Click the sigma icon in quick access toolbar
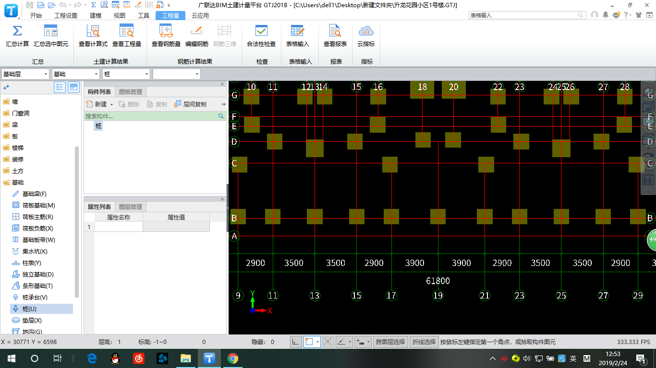The image size is (656, 368). click(x=93, y=5)
